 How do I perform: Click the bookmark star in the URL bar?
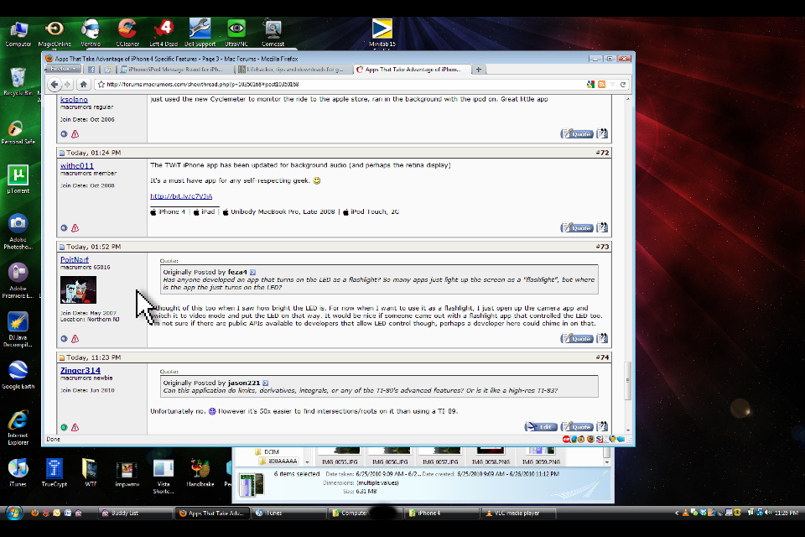(x=101, y=84)
